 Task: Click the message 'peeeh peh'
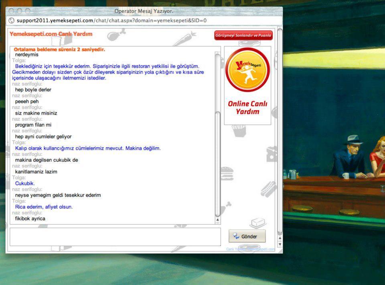27,101
